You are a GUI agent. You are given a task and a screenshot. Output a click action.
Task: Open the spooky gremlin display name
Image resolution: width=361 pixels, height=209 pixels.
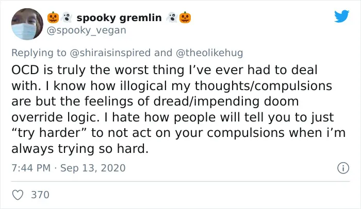tap(119, 18)
